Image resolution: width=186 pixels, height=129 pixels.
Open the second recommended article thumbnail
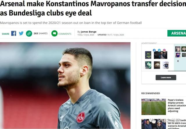154,124
